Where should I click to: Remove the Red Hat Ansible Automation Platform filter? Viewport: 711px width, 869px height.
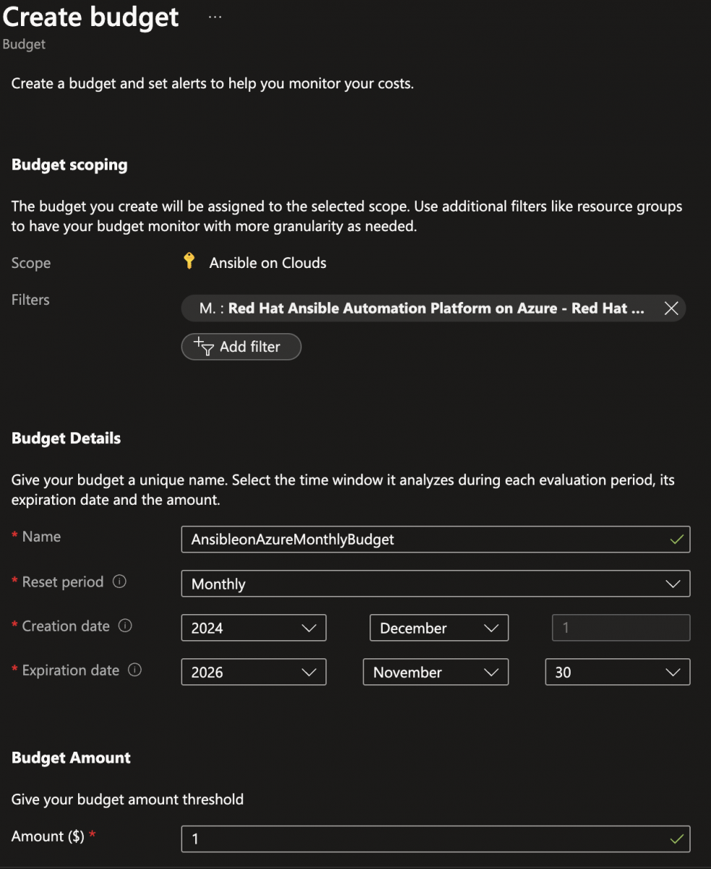670,308
